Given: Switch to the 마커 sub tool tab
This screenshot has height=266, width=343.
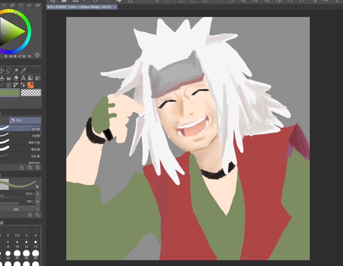Looking at the screenshot, I should pyautogui.click(x=25, y=120).
